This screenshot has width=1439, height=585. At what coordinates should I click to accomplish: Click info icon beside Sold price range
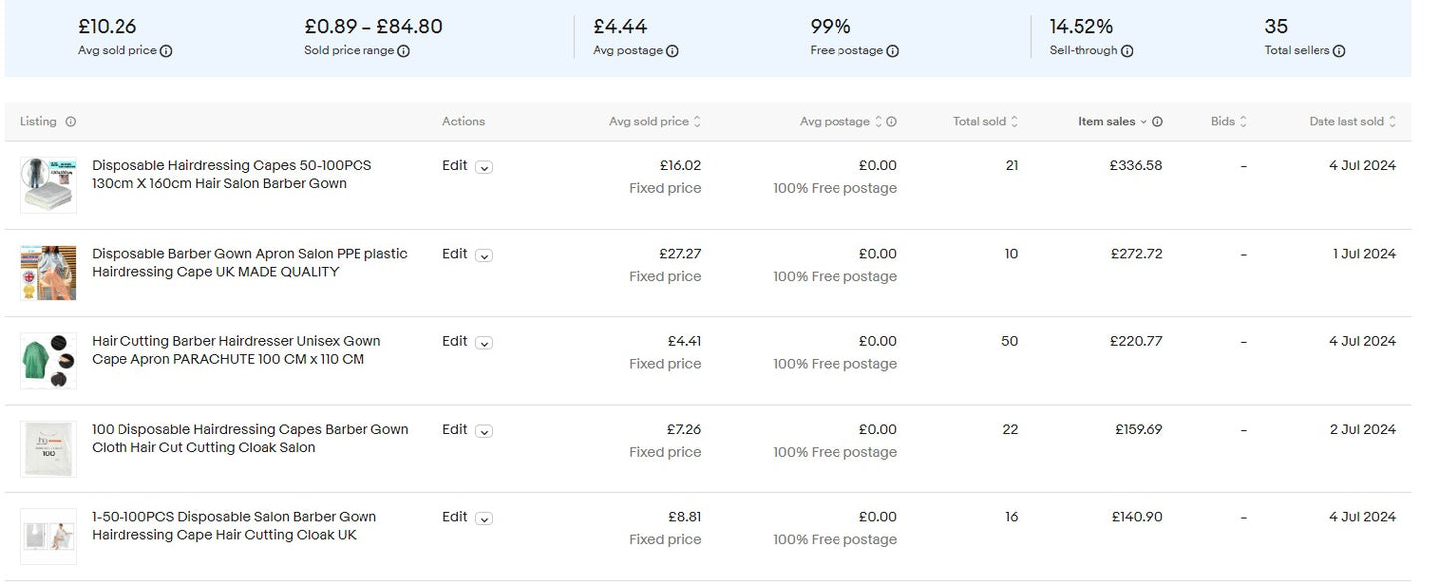[404, 51]
